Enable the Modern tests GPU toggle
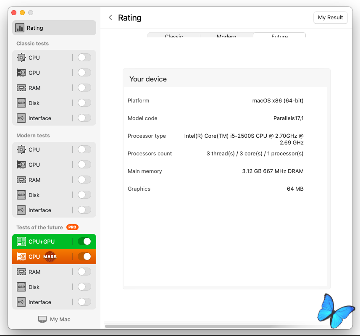 pyautogui.click(x=84, y=165)
